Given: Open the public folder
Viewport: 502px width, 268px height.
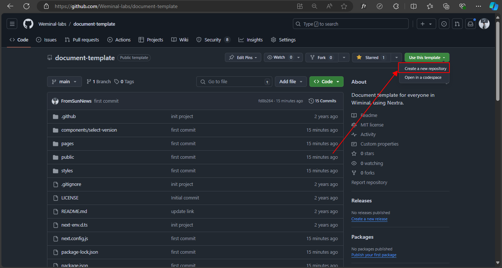Looking at the screenshot, I should pos(68,157).
